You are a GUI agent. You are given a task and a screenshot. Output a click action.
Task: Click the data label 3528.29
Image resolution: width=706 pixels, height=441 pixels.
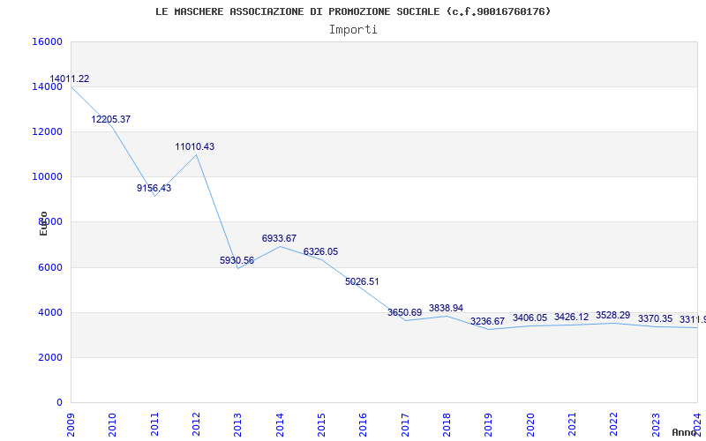click(612, 316)
